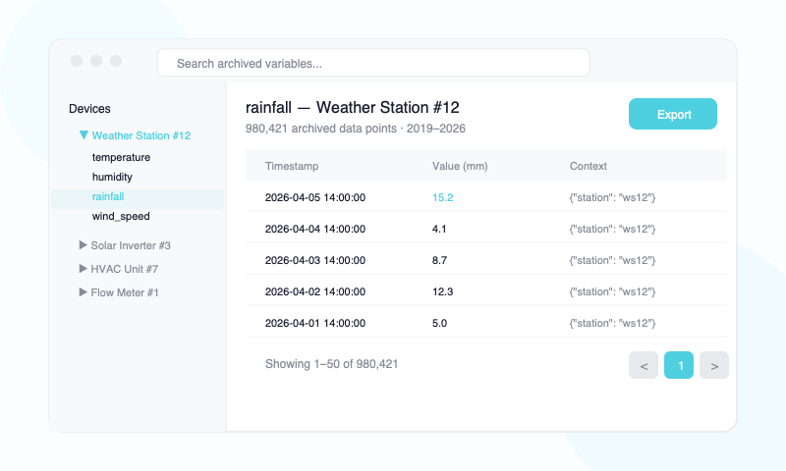786x471 pixels.
Task: Select page 1 in the pagination
Action: pos(679,365)
